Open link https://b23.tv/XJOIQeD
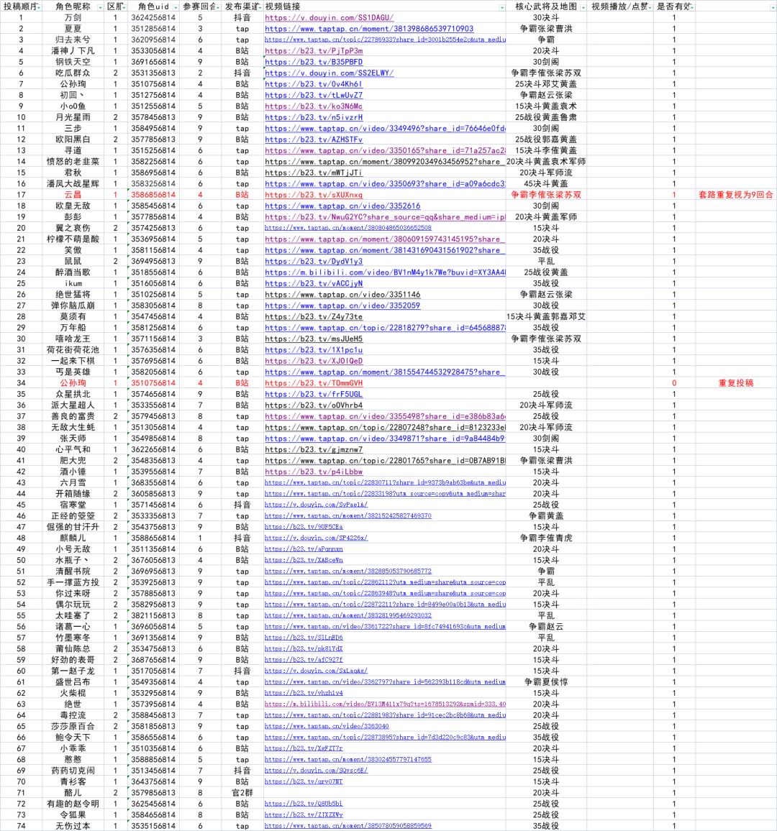This screenshot has height=831, width=777. click(314, 361)
